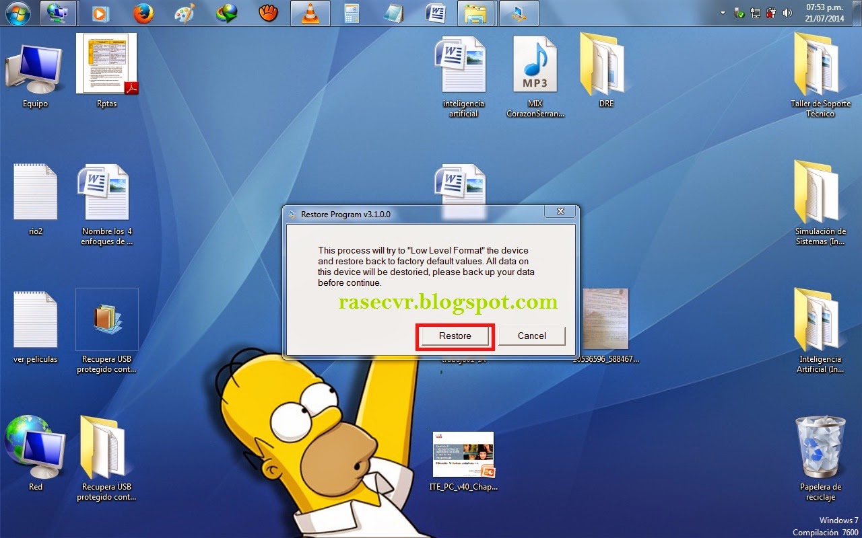
Task: Select the MIX CorazonSerran MP3 file
Action: click(535, 77)
